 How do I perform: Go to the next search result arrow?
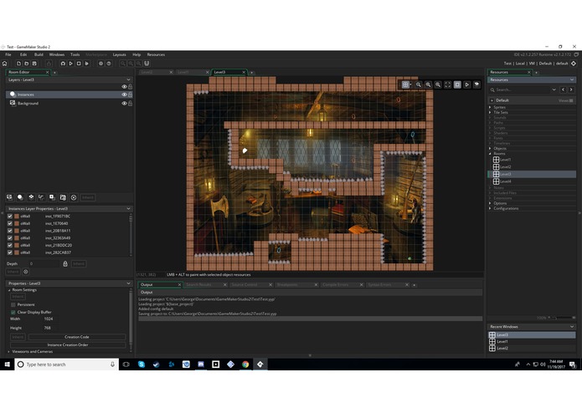click(x=571, y=89)
